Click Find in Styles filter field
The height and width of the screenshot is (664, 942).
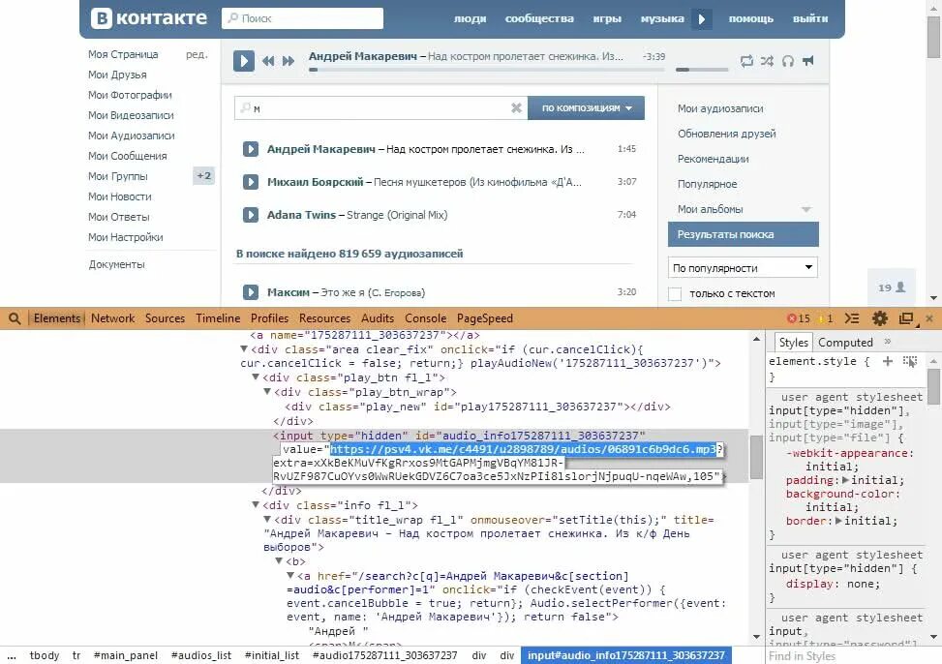pyautogui.click(x=852, y=656)
